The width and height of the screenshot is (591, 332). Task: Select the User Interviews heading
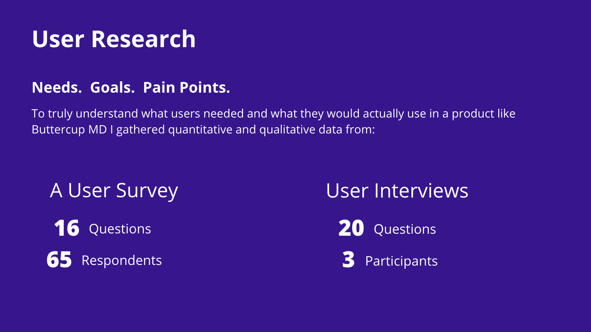[397, 191]
